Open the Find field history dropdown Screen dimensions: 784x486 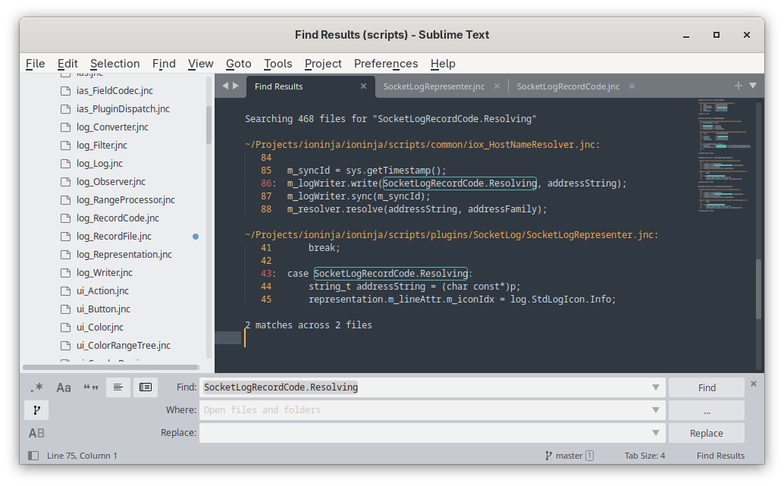tap(656, 387)
